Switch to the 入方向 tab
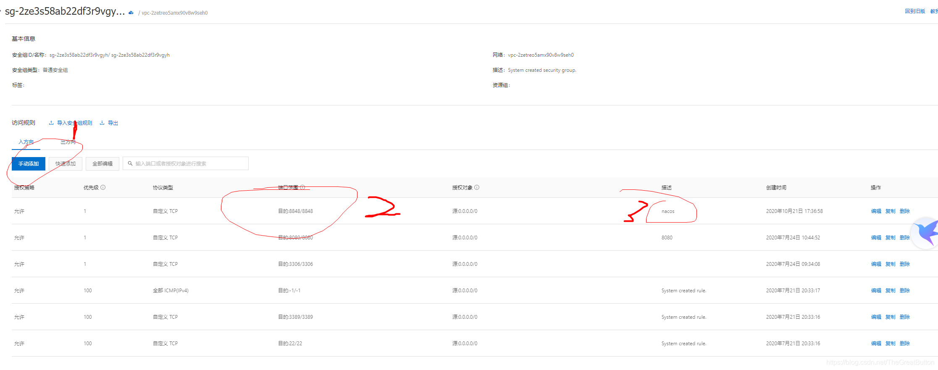938x370 pixels. point(26,142)
